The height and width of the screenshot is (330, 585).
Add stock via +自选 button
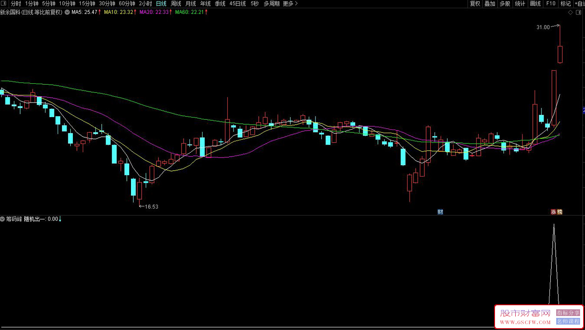580,4
